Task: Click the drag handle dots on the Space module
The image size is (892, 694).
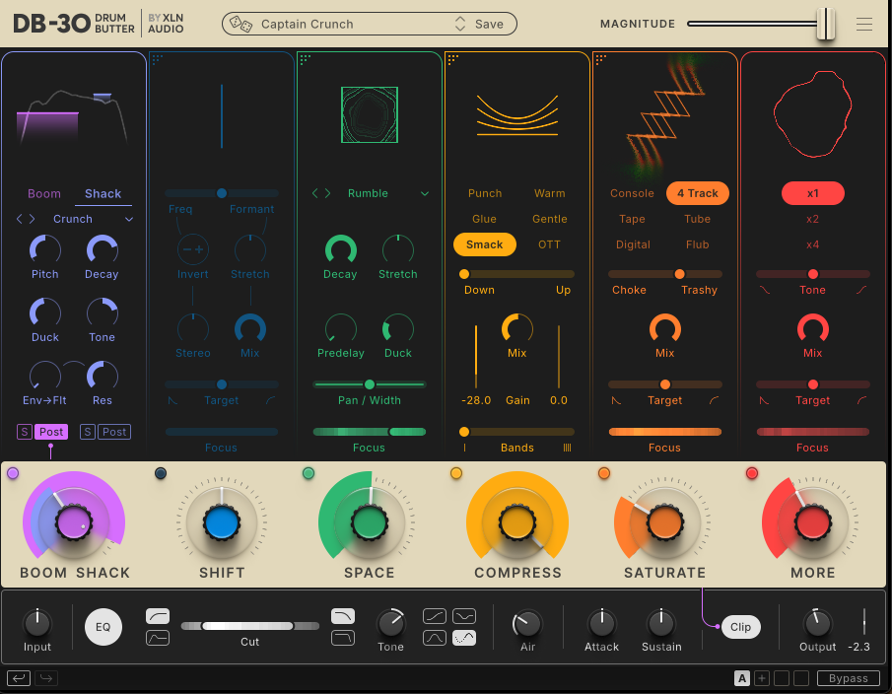Action: tap(304, 59)
